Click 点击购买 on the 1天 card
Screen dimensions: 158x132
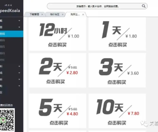118,45
